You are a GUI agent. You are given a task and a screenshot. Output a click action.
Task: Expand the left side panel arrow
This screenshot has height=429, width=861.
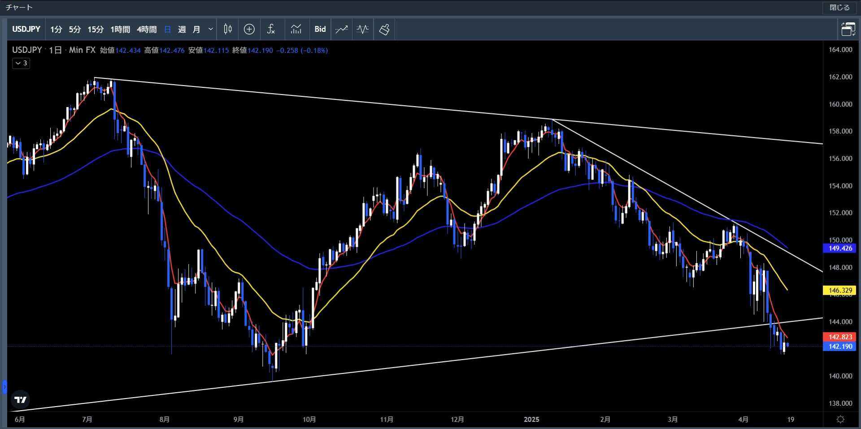click(x=4, y=386)
